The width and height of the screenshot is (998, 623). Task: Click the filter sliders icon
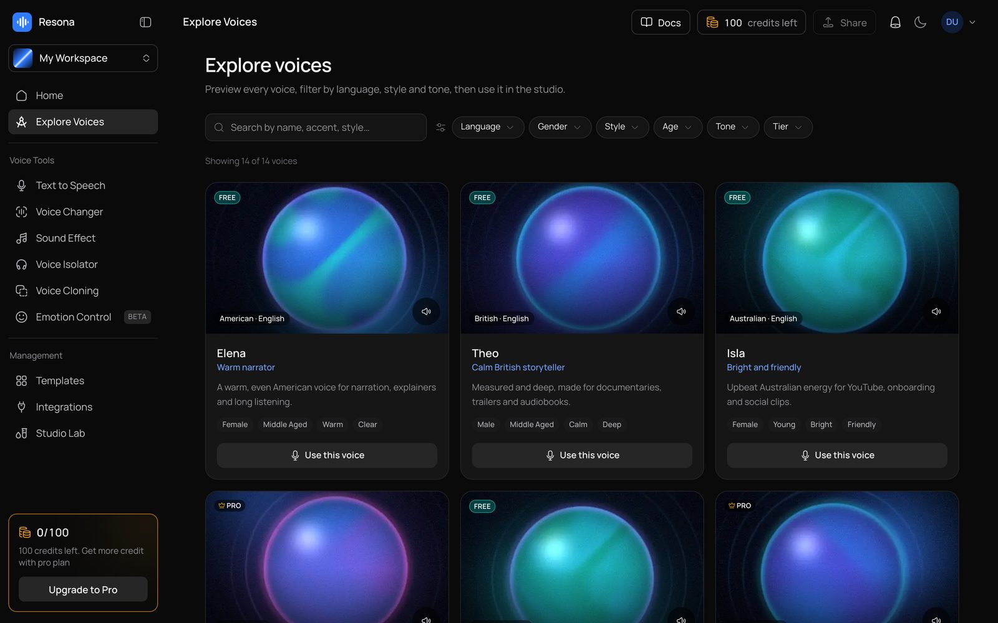point(440,127)
